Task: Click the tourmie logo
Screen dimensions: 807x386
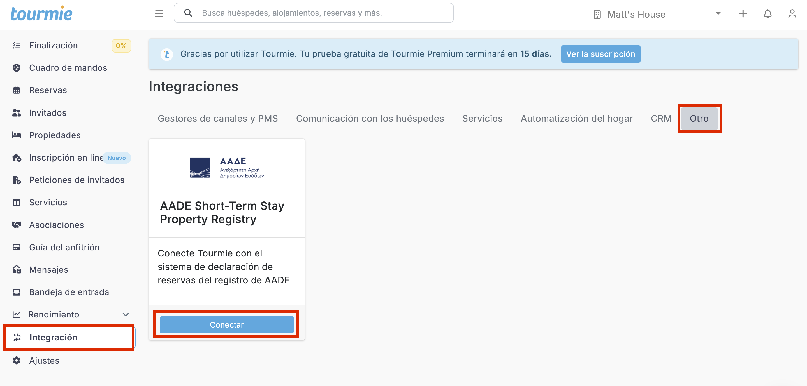Action: pyautogui.click(x=41, y=13)
